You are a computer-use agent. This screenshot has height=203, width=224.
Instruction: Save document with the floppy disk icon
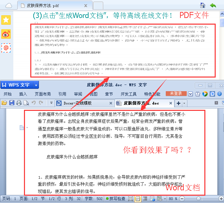12,103
